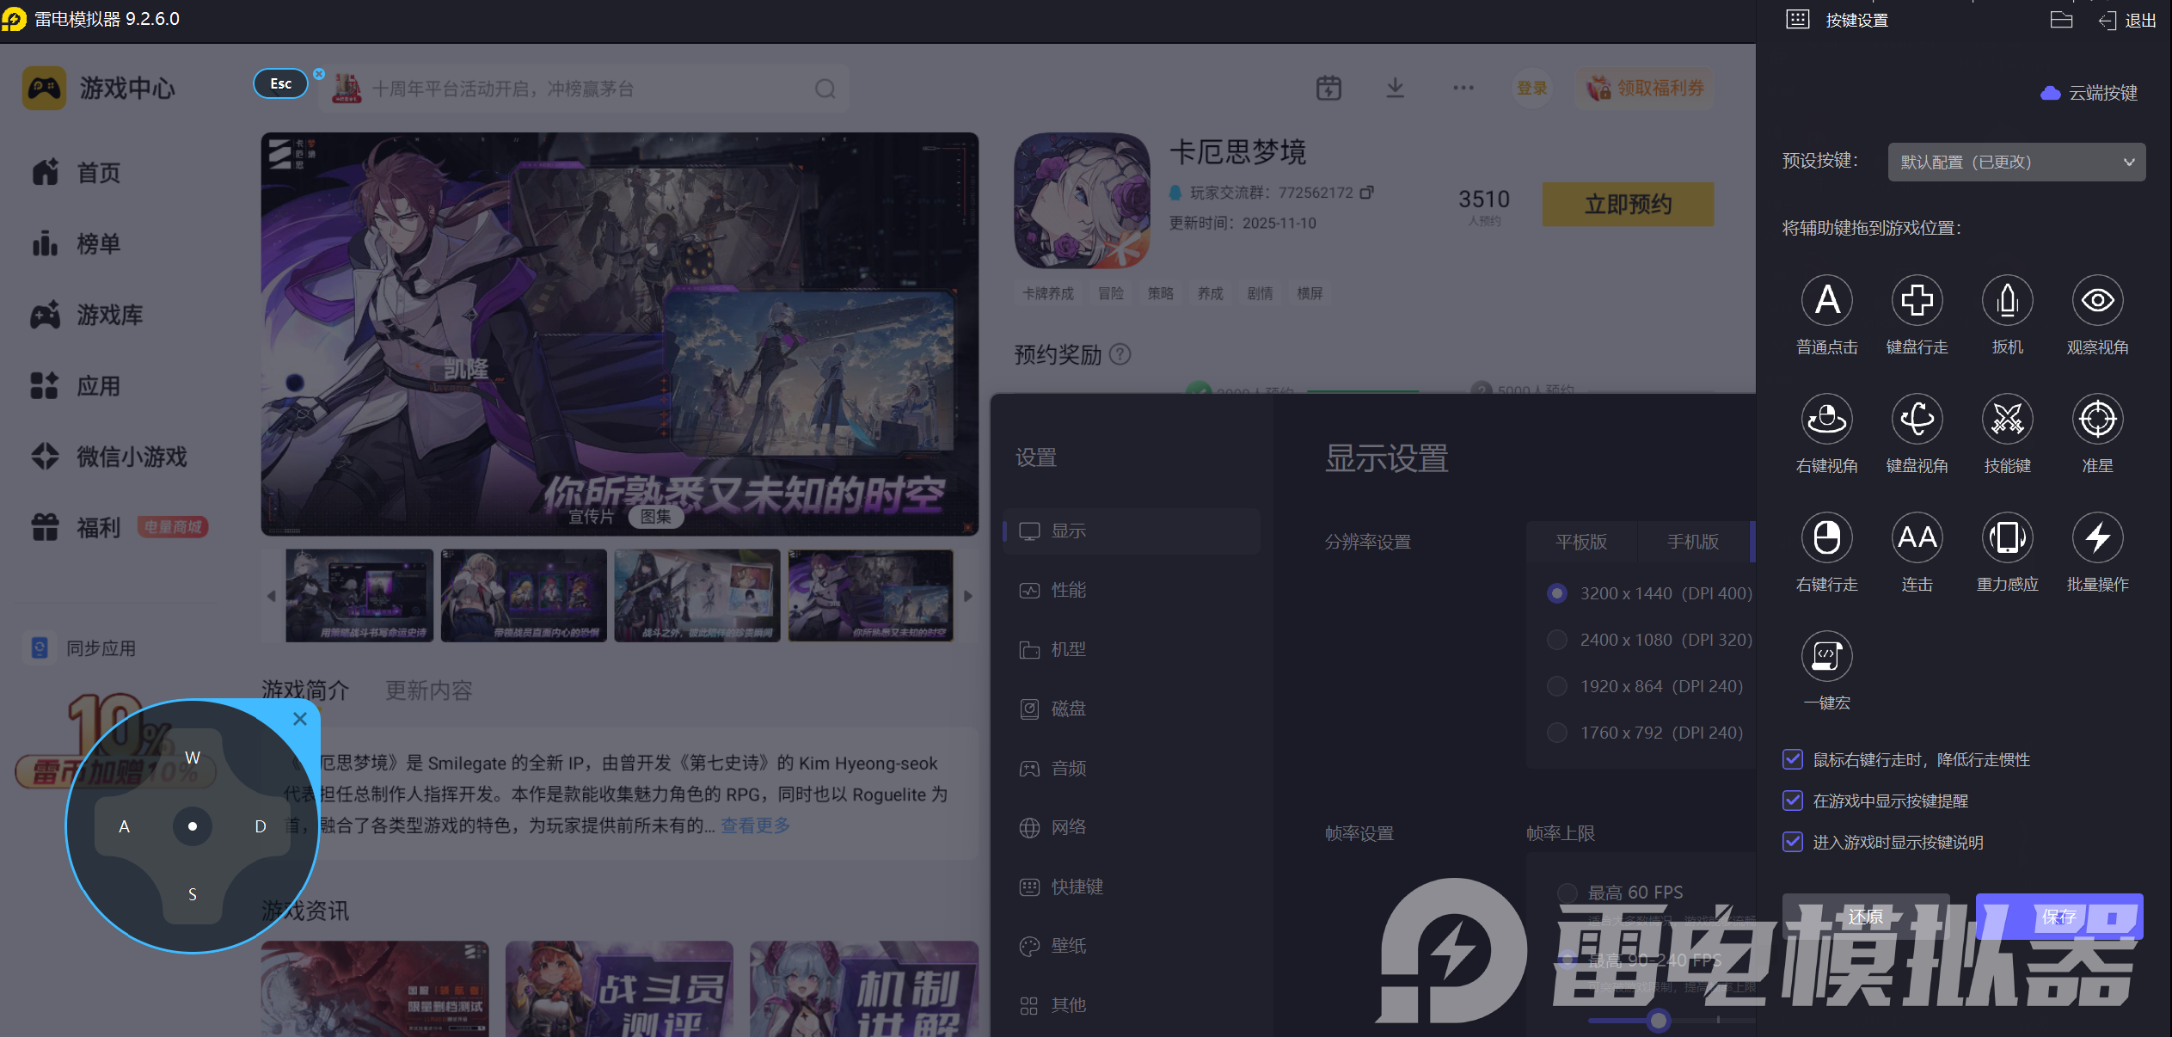Click the 准星 crosshair icon

[2097, 420]
